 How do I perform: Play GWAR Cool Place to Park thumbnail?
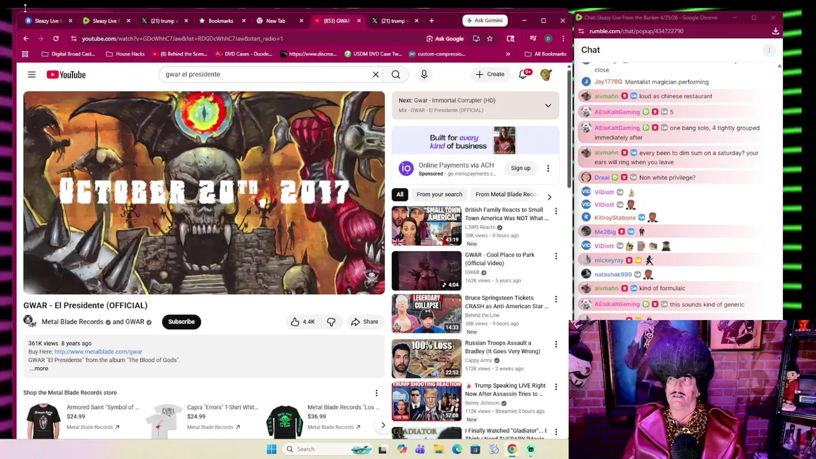click(x=426, y=271)
